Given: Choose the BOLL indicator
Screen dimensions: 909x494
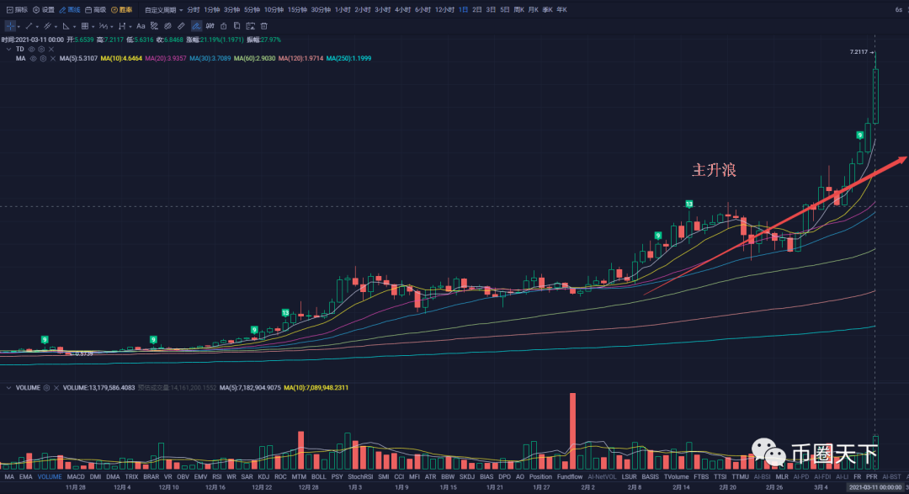Looking at the screenshot, I should point(318,476).
